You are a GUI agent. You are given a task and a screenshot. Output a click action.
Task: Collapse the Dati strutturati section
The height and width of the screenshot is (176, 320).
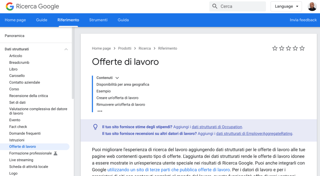[x=66, y=49]
